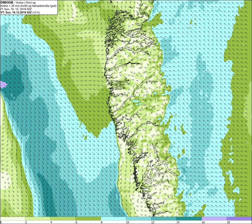Click the scale label '4'
252x224 pixels.
51,222
